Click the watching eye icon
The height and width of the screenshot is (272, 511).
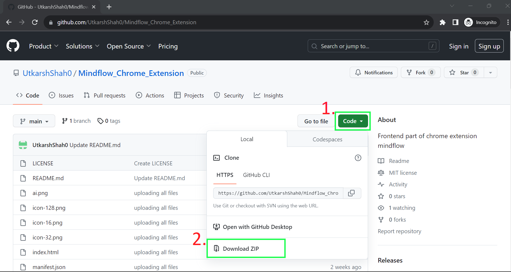pos(381,208)
